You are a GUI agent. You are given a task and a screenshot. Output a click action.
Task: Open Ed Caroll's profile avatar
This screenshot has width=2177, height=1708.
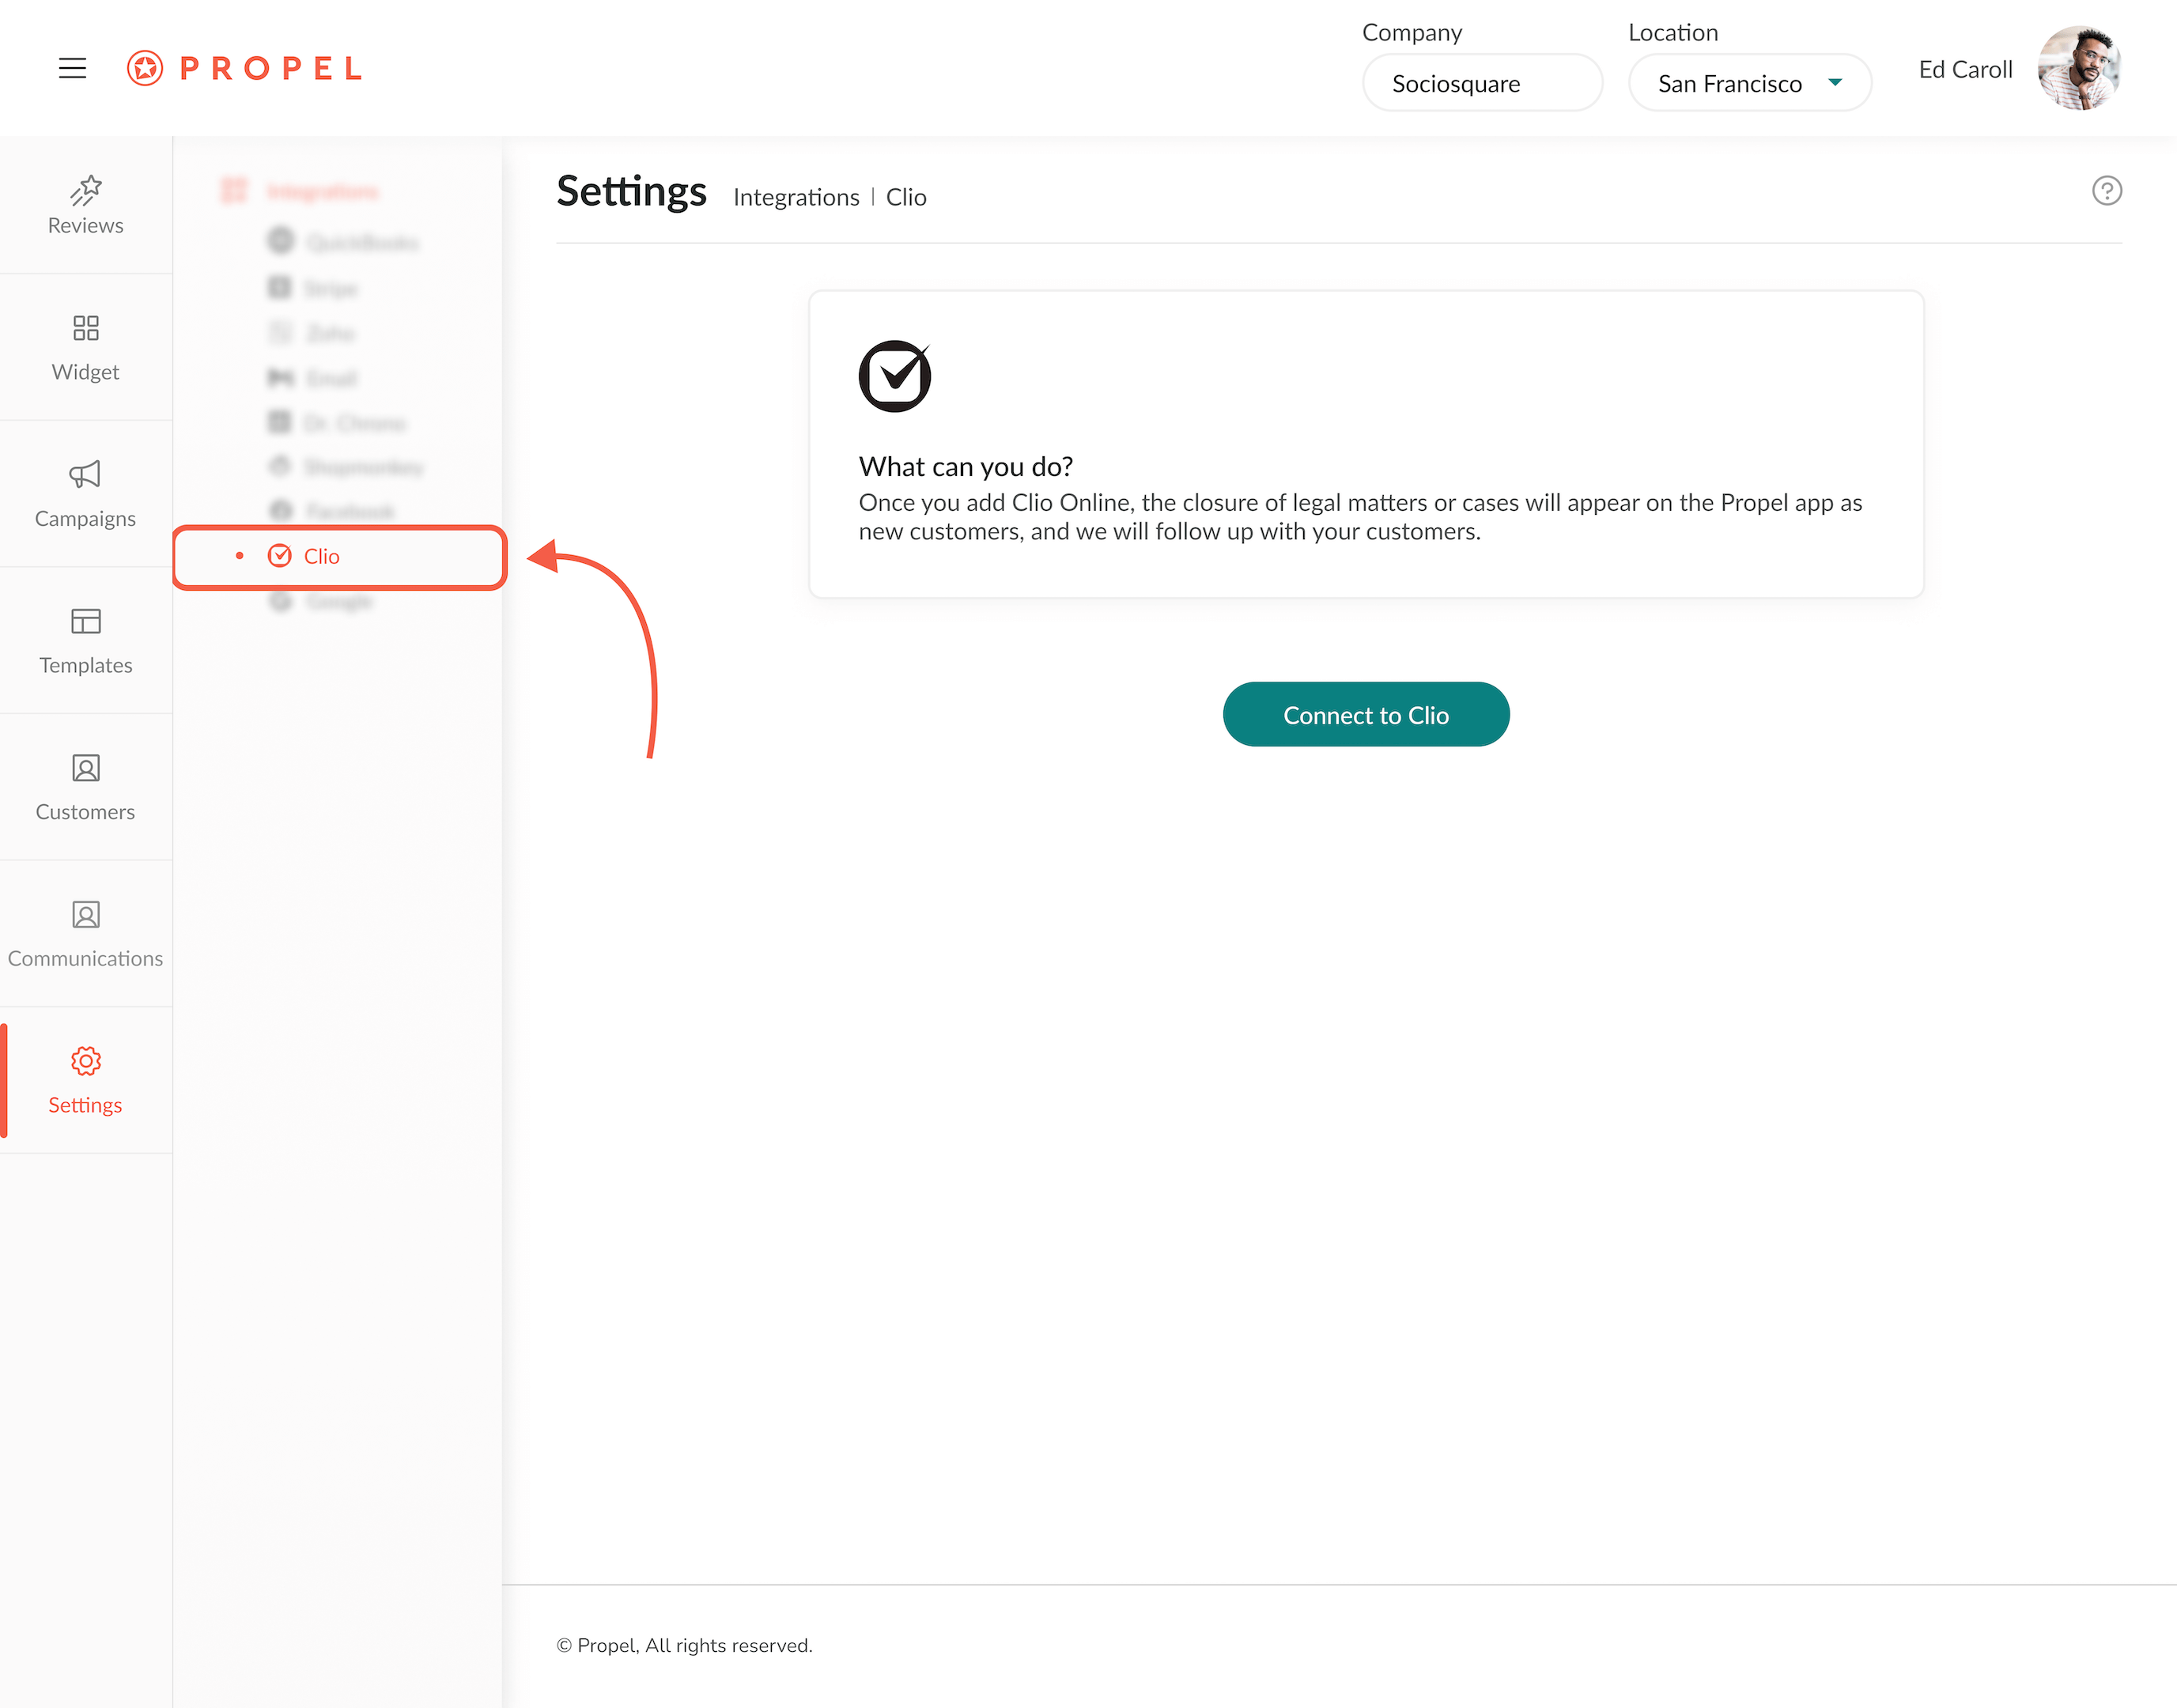(x=2079, y=68)
